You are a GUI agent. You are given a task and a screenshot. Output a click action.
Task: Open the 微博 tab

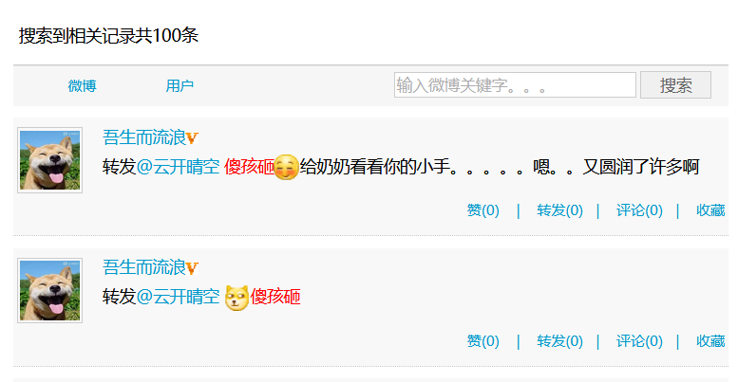pyautogui.click(x=82, y=86)
